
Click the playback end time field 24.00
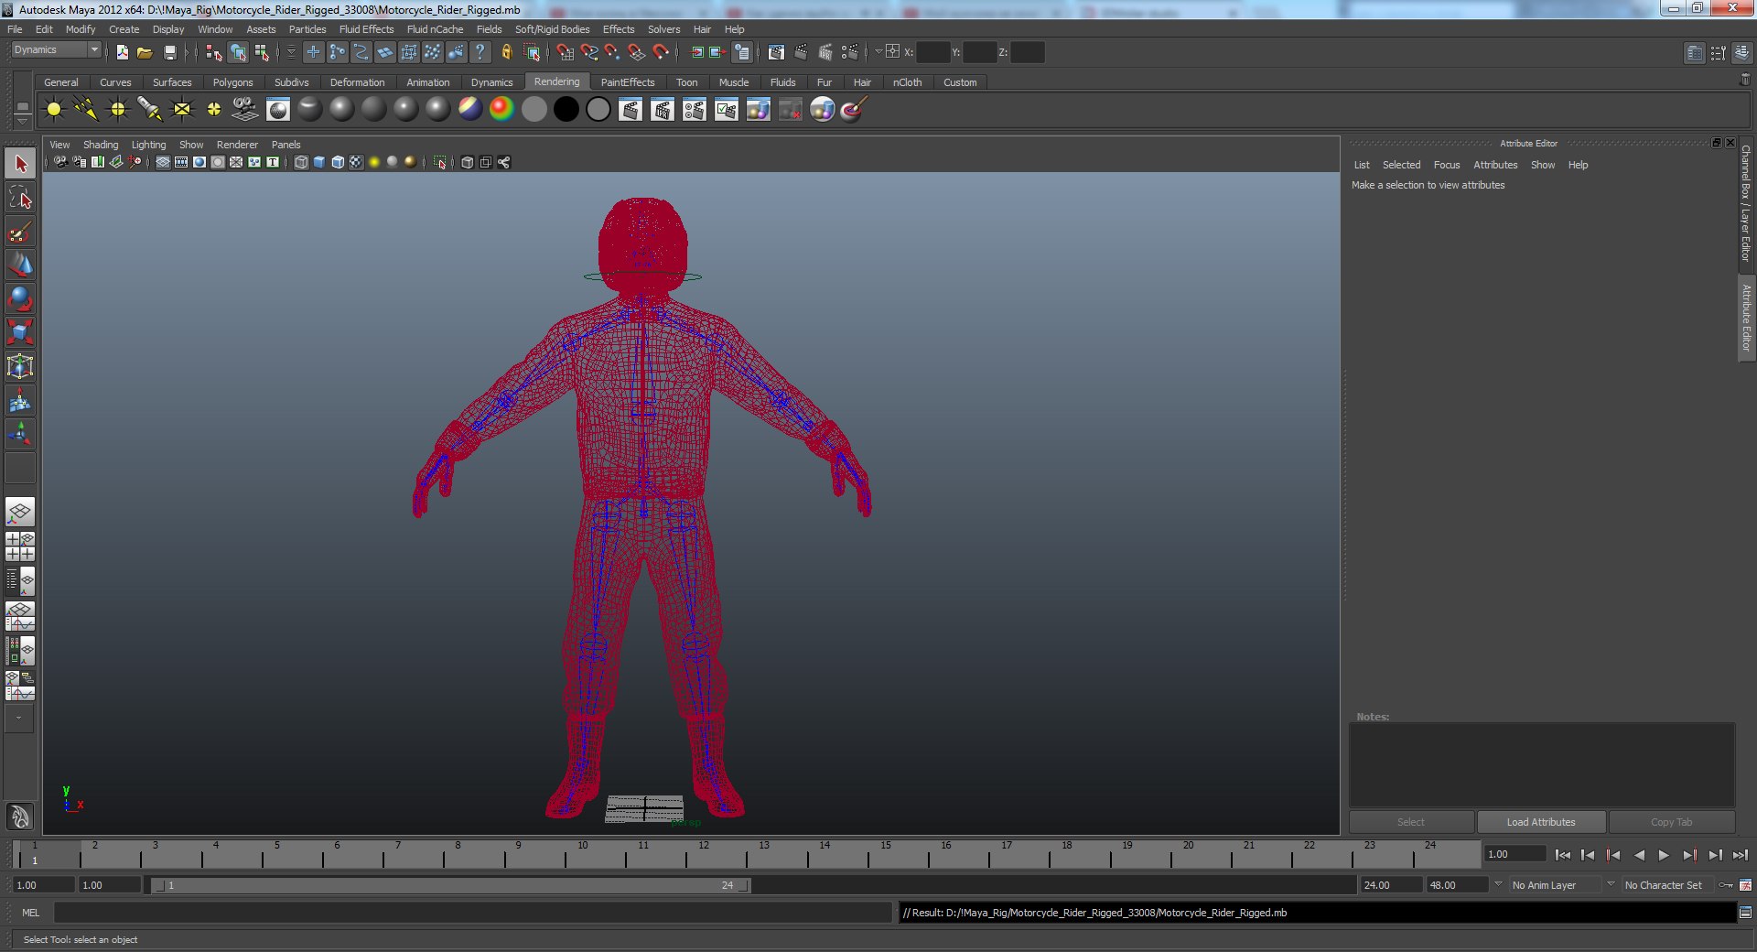point(1391,885)
